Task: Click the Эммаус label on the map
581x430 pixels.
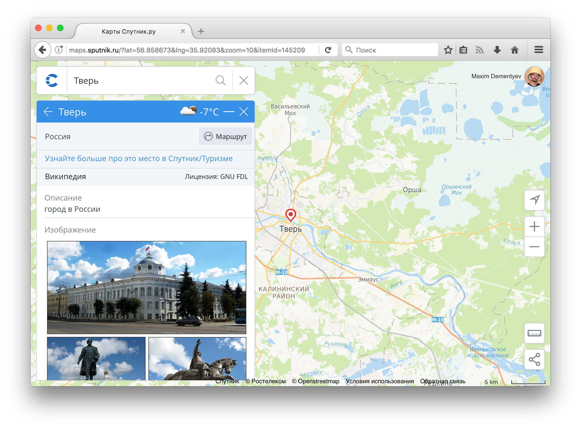Action: pos(368,279)
